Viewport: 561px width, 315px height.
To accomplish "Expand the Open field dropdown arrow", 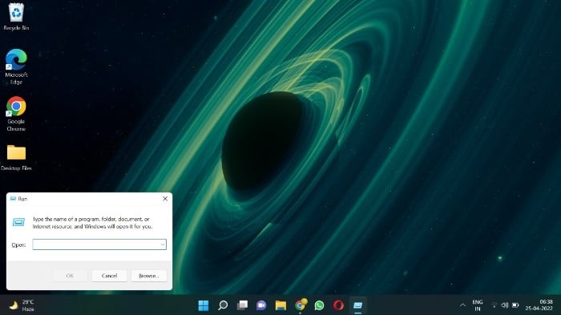I will [x=163, y=244].
